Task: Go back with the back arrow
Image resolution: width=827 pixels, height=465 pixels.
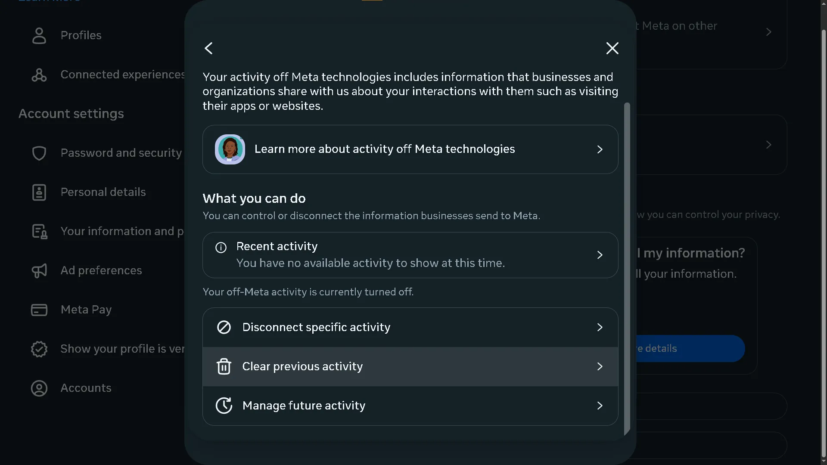Action: point(208,48)
